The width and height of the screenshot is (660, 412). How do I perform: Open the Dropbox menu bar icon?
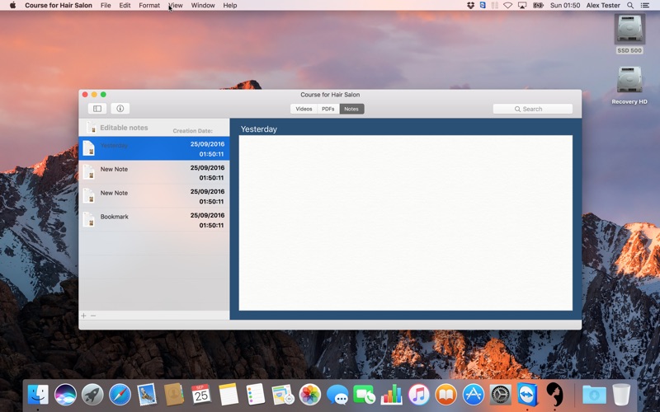pyautogui.click(x=470, y=6)
